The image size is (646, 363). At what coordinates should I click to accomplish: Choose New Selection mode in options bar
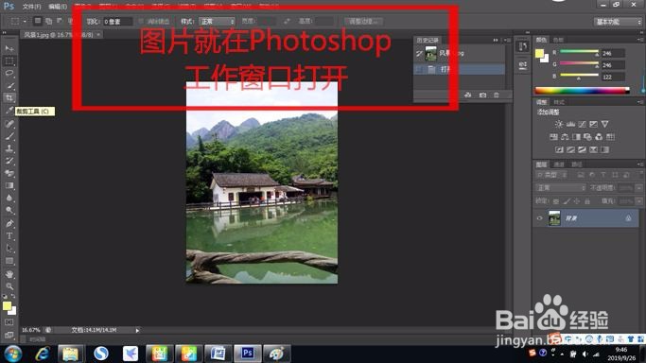(38, 21)
